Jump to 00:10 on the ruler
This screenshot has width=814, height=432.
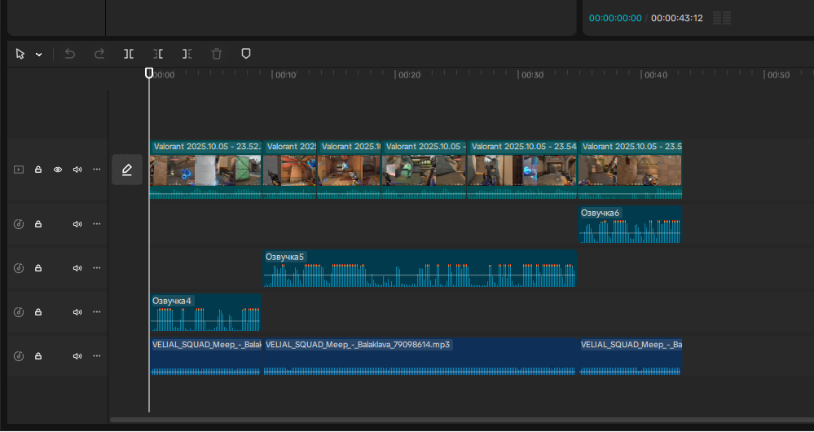[x=285, y=75]
